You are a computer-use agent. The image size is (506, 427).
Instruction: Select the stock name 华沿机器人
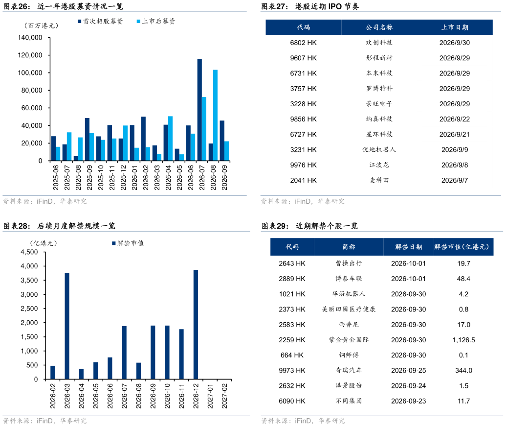pyautogui.click(x=349, y=294)
